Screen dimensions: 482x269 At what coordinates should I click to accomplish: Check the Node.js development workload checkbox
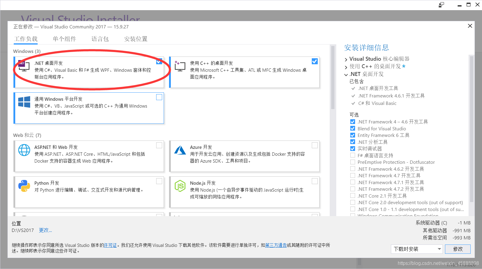[315, 181]
